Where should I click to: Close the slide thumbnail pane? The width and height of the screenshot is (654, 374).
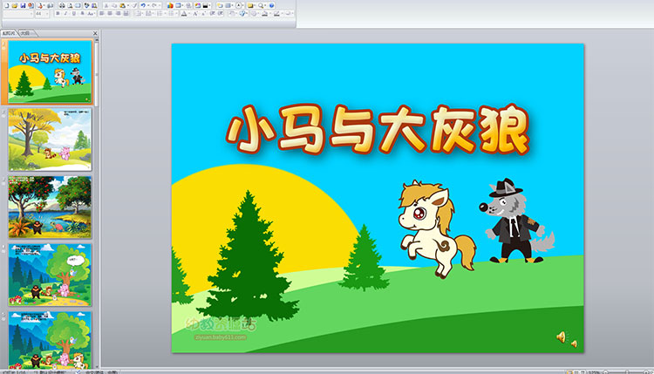[95, 33]
